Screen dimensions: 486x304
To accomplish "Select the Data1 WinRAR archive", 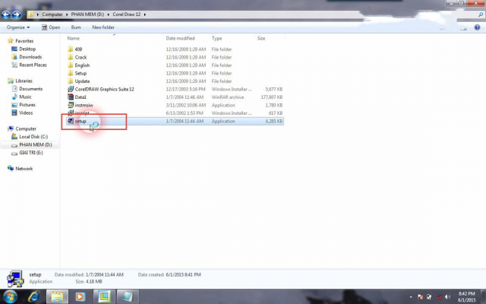I will (x=80, y=97).
